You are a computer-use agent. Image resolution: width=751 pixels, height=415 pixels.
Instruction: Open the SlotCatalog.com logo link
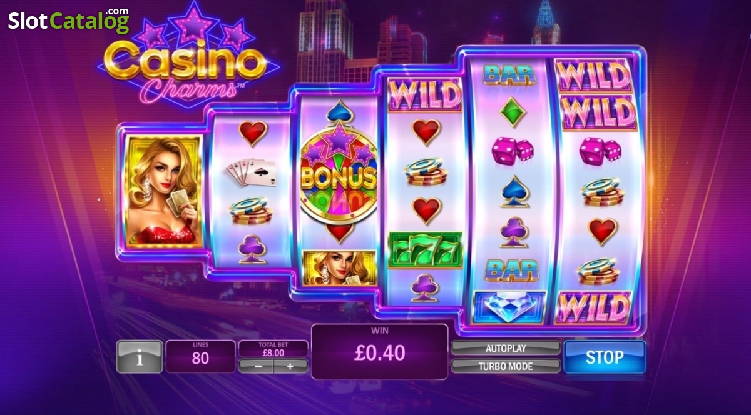pyautogui.click(x=69, y=20)
